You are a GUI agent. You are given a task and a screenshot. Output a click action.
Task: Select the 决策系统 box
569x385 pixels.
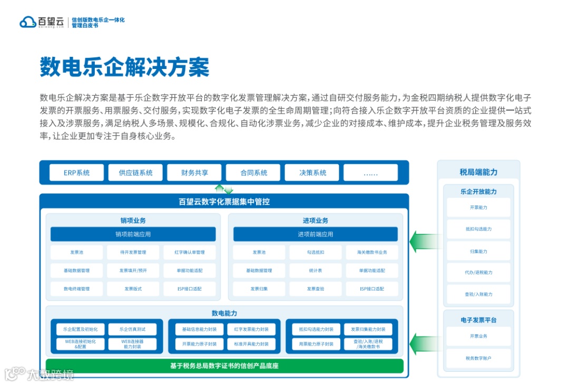coord(312,173)
